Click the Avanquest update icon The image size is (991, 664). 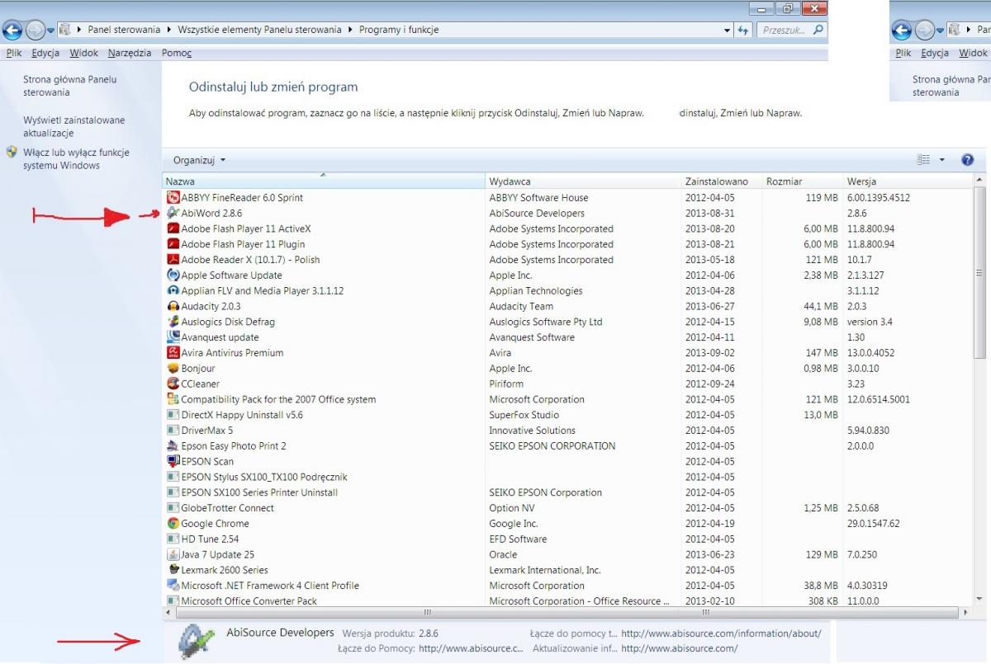pyautogui.click(x=173, y=337)
